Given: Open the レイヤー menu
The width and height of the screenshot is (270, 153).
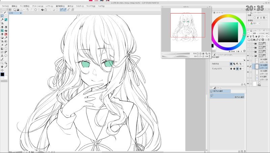Looking at the screenshot, I should click(x=49, y=6).
